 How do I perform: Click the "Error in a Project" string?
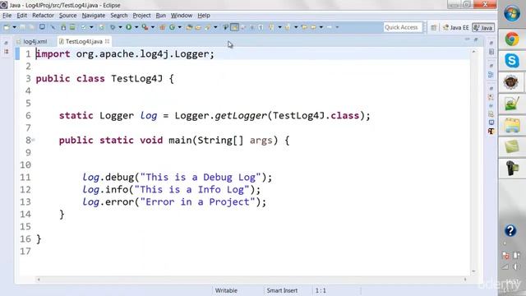point(197,202)
